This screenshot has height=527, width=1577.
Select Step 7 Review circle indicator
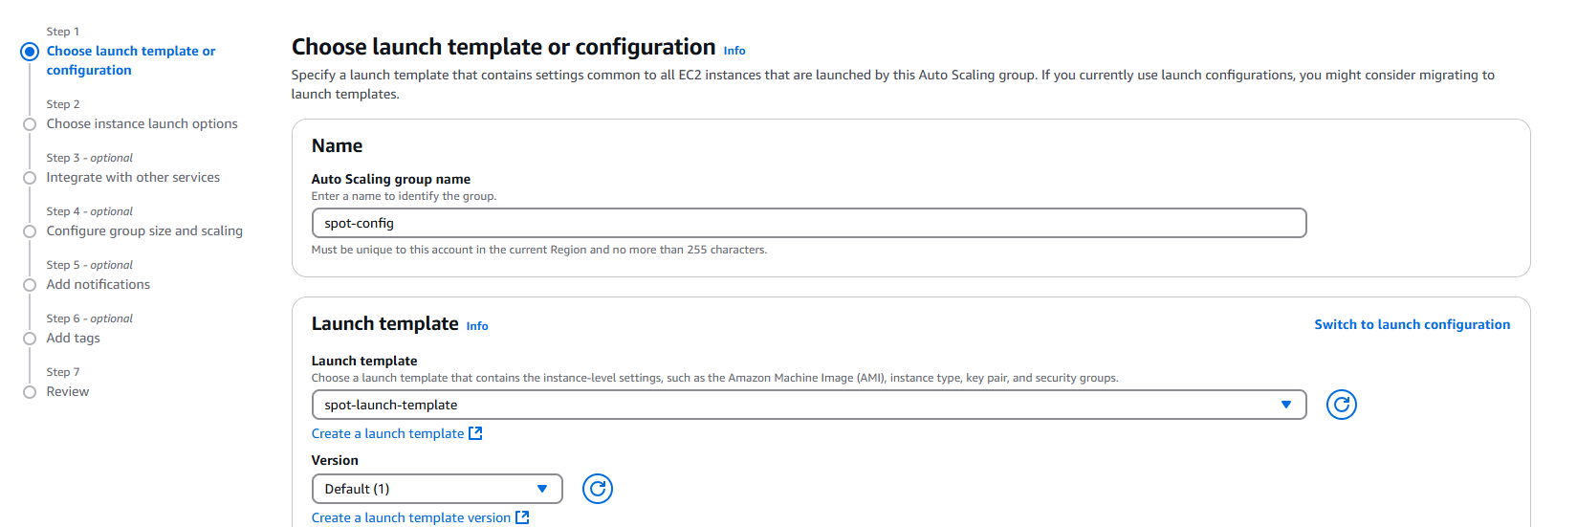coord(30,392)
